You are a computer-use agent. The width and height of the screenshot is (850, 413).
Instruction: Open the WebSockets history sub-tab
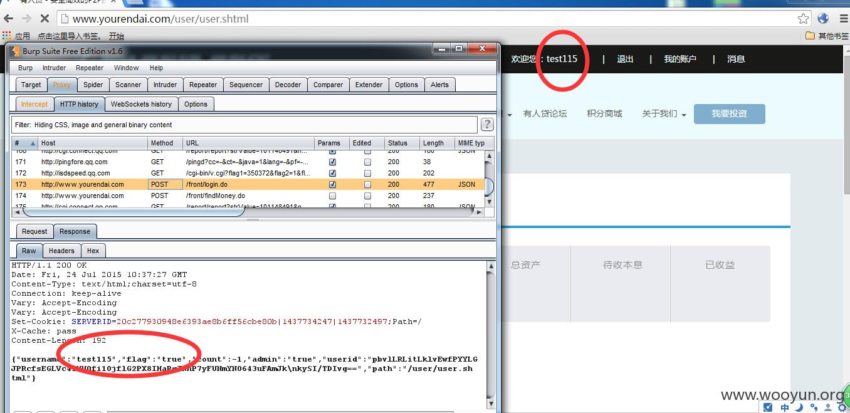click(x=141, y=104)
